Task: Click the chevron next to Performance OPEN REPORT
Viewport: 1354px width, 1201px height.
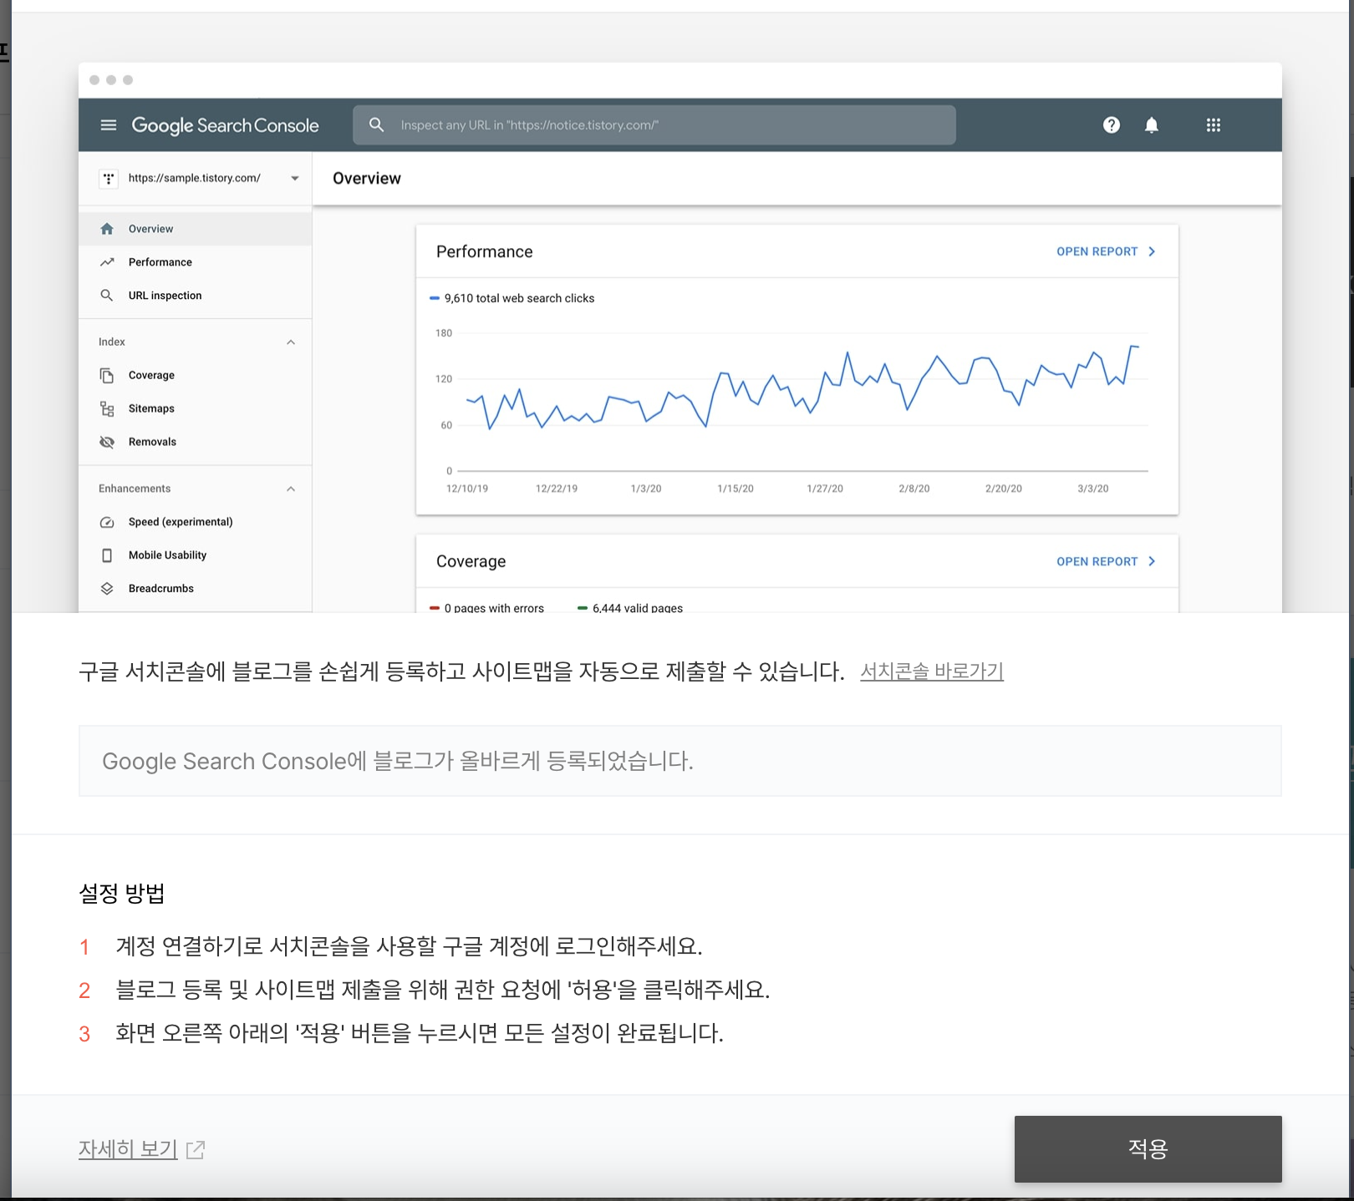Action: [x=1152, y=251]
